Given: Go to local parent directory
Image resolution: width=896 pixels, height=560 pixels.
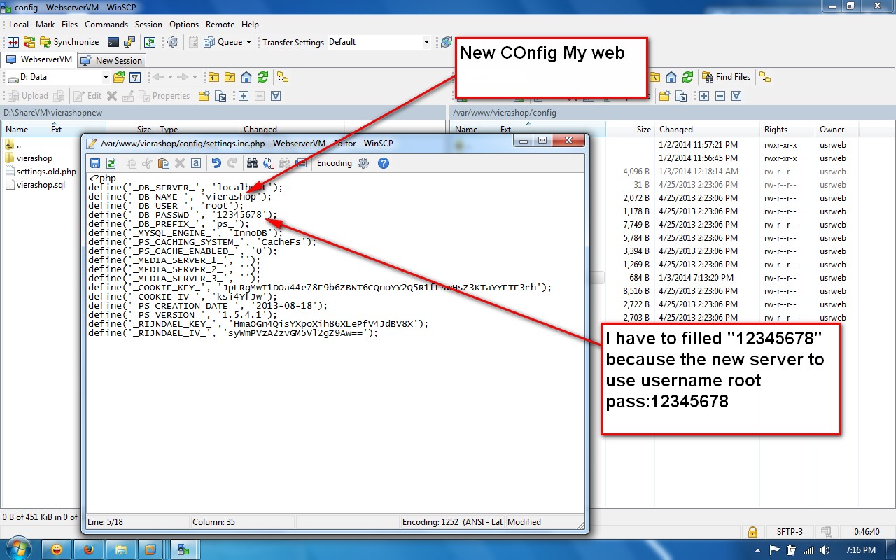Looking at the screenshot, I should click(x=213, y=77).
